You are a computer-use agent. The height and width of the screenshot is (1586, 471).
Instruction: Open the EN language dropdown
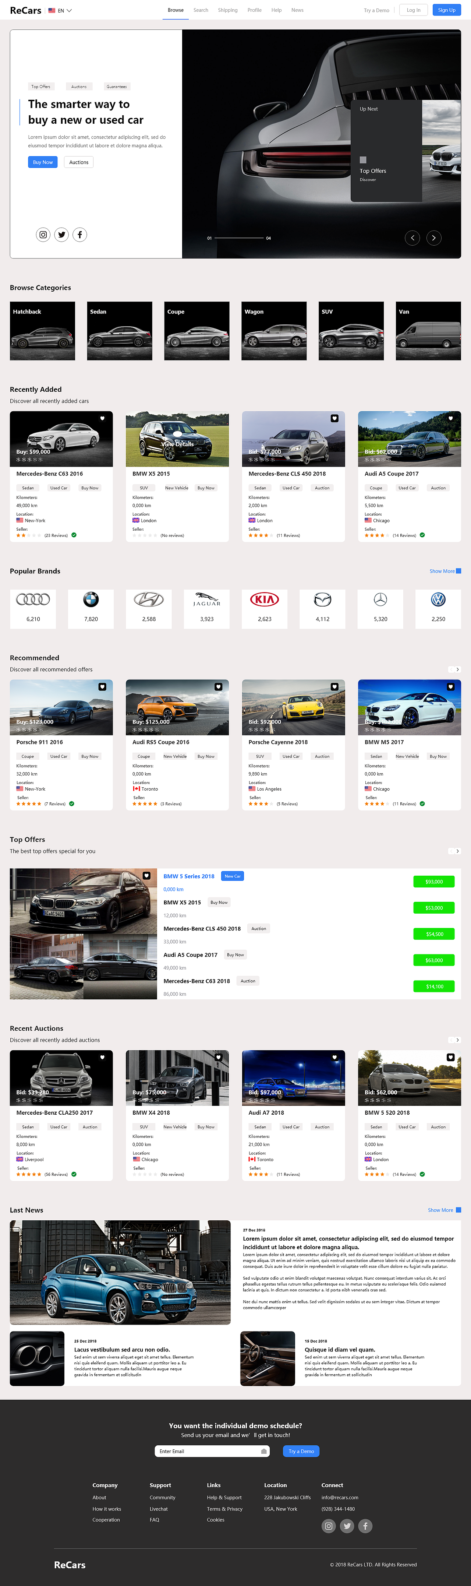click(x=60, y=10)
